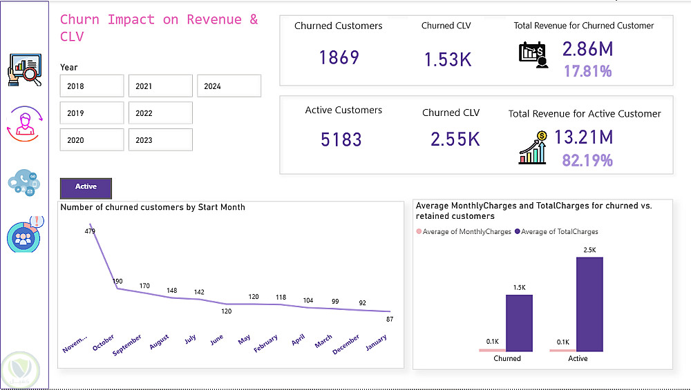Click the Year slicer header label
The width and height of the screenshot is (691, 390).
pos(68,68)
